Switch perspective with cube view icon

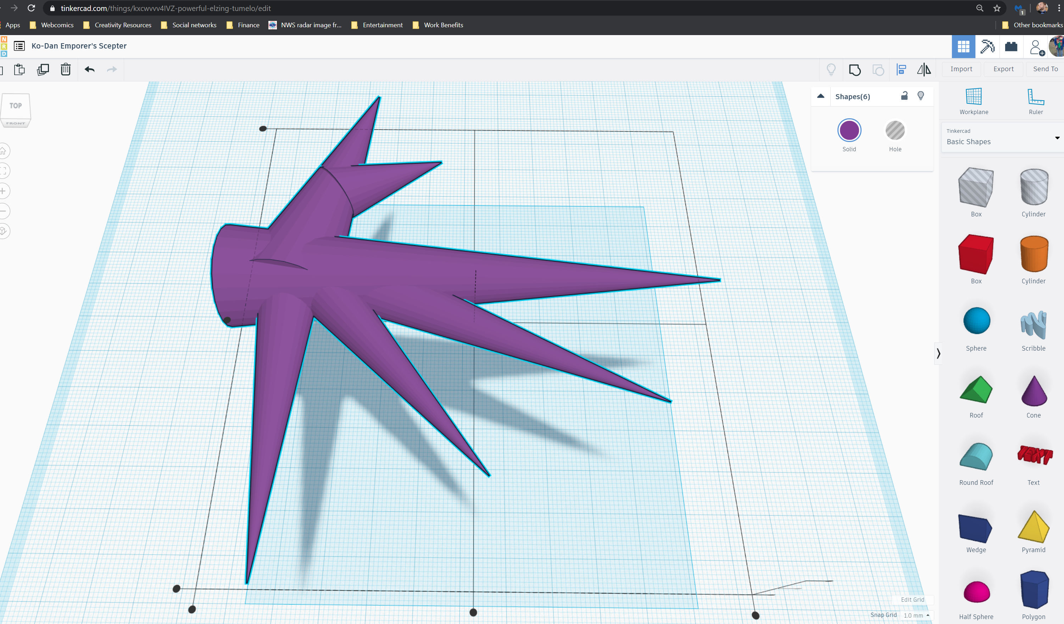tap(4, 231)
